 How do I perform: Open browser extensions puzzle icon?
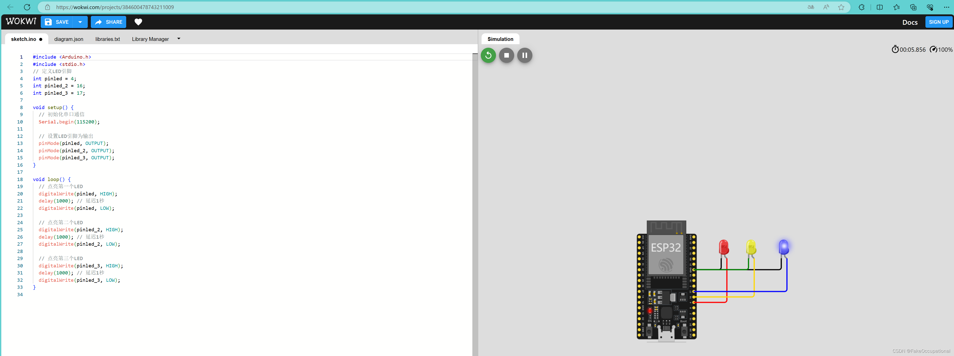[861, 7]
